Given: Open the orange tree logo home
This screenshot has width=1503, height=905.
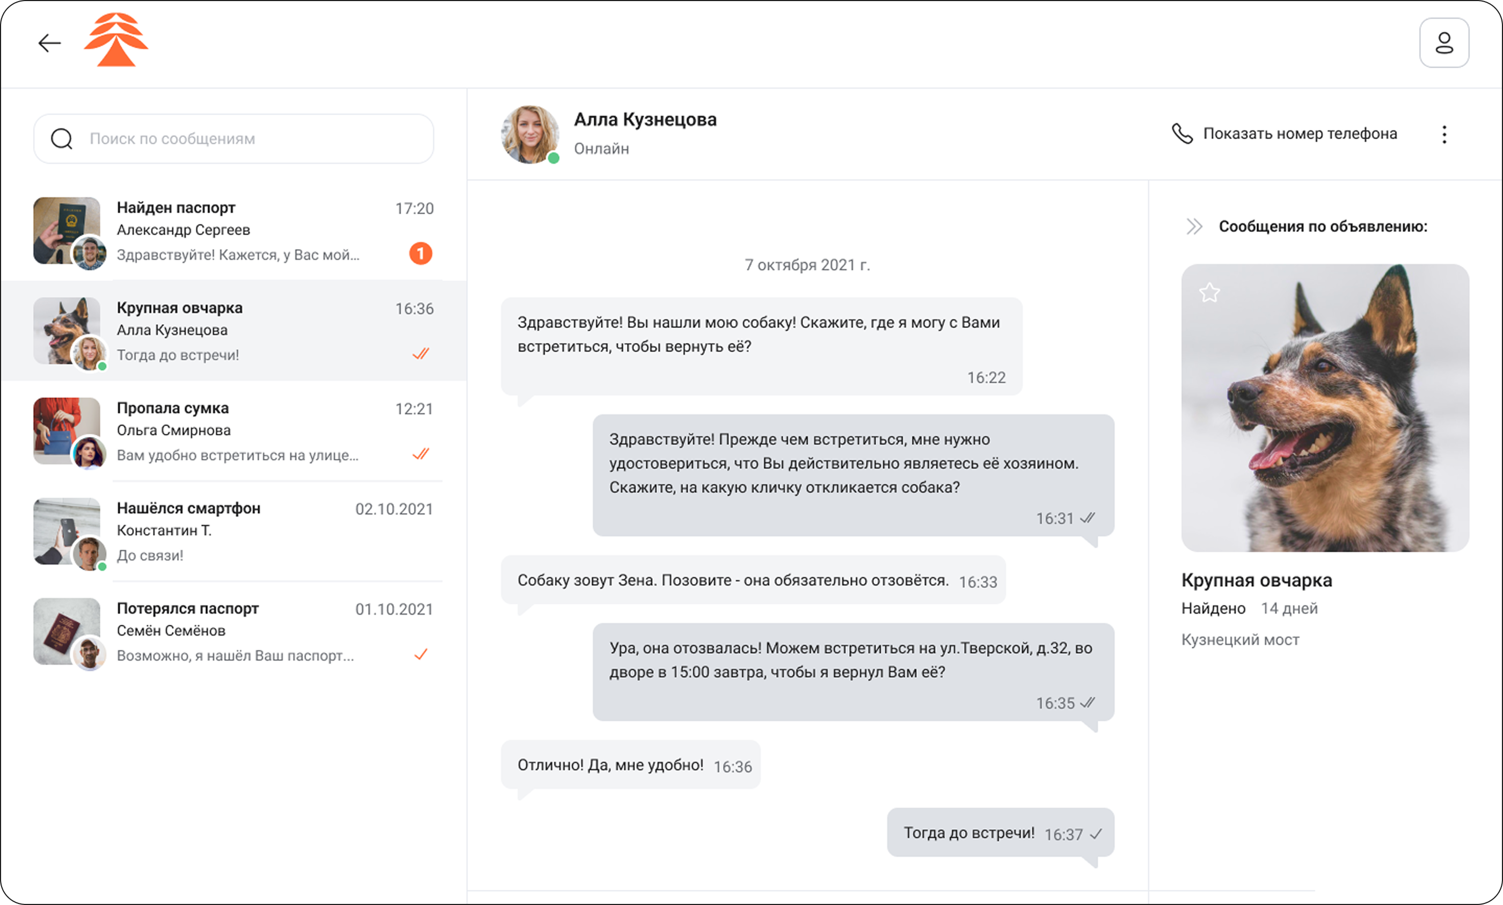Looking at the screenshot, I should 116,40.
